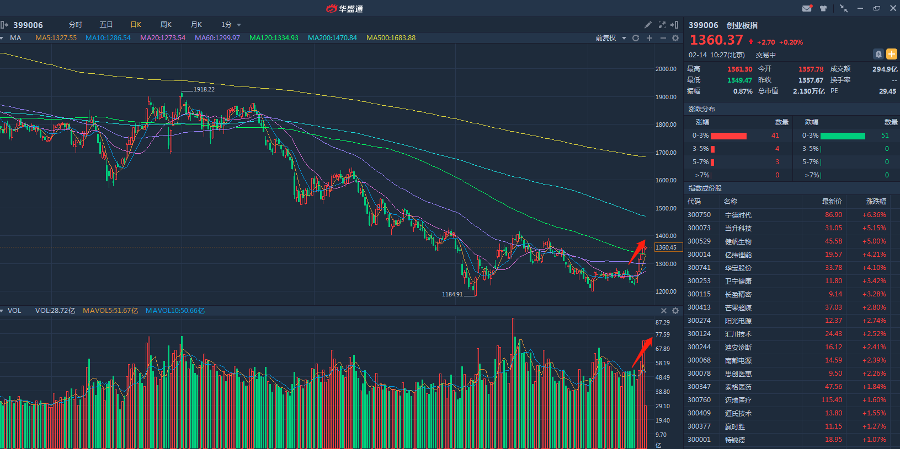Viewport: 900px width, 449px height.
Task: Expand the MA indicator selector
Action: point(2,38)
